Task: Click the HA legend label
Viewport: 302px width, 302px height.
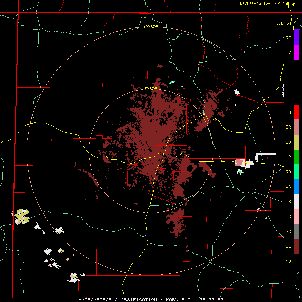Action: pos(288,112)
